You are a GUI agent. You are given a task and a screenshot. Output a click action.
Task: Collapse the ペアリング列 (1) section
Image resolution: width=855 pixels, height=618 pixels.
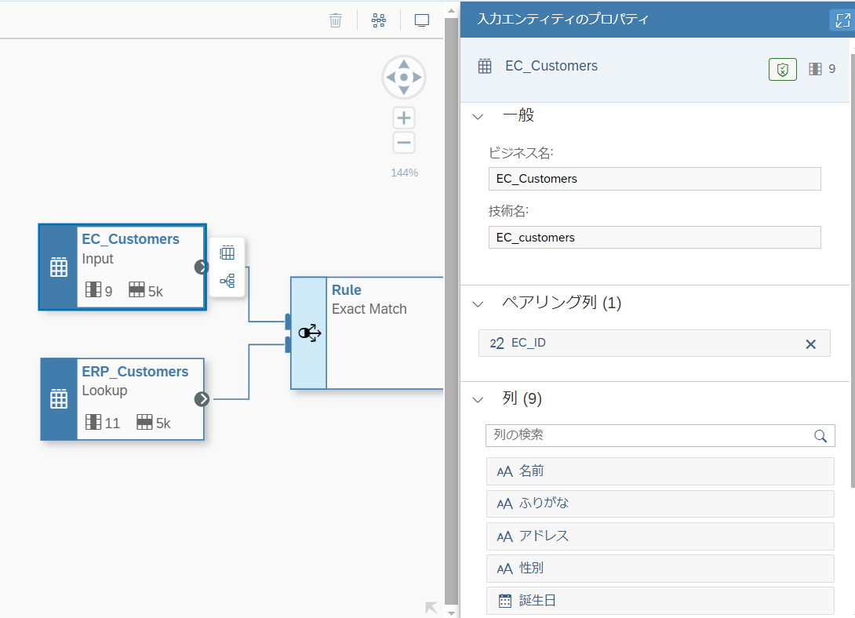click(478, 304)
